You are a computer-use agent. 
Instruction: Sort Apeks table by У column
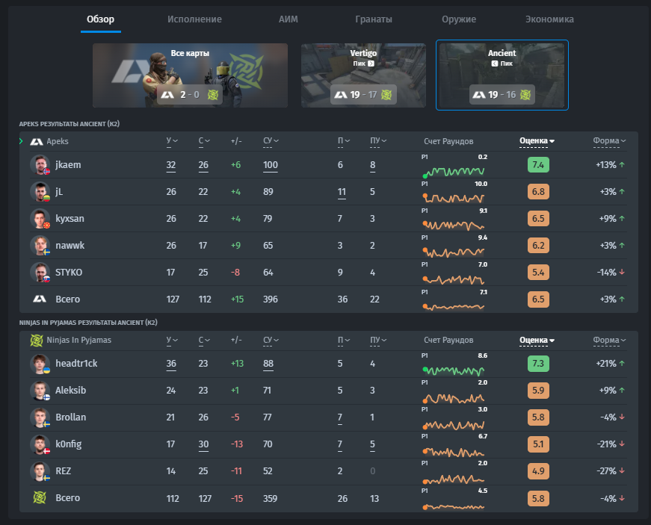(x=172, y=141)
